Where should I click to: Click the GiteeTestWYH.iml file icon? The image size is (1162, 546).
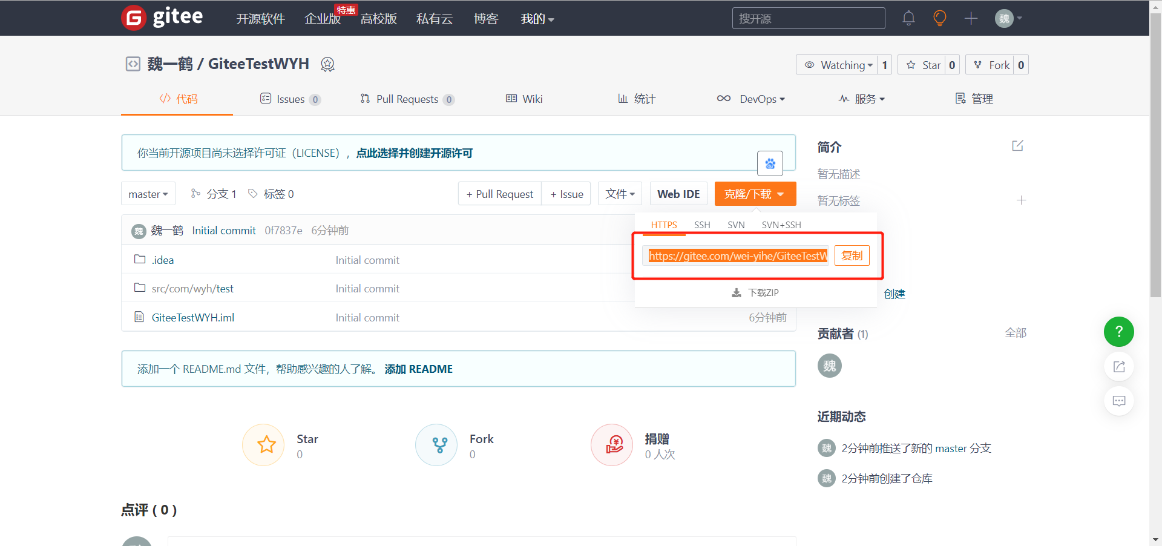click(x=139, y=317)
